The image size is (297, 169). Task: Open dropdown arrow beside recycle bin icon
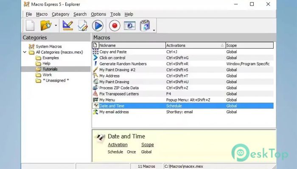pyautogui.click(x=154, y=30)
